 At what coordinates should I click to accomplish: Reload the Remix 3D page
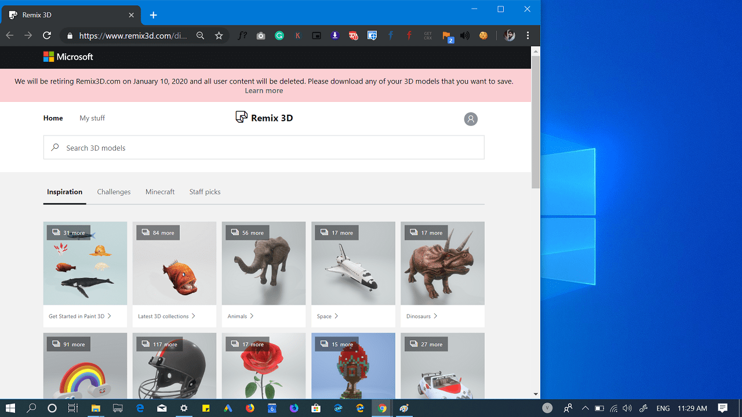pos(47,35)
